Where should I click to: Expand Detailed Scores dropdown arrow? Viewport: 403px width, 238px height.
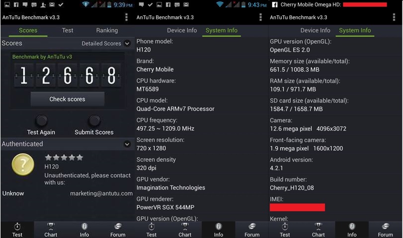click(127, 43)
